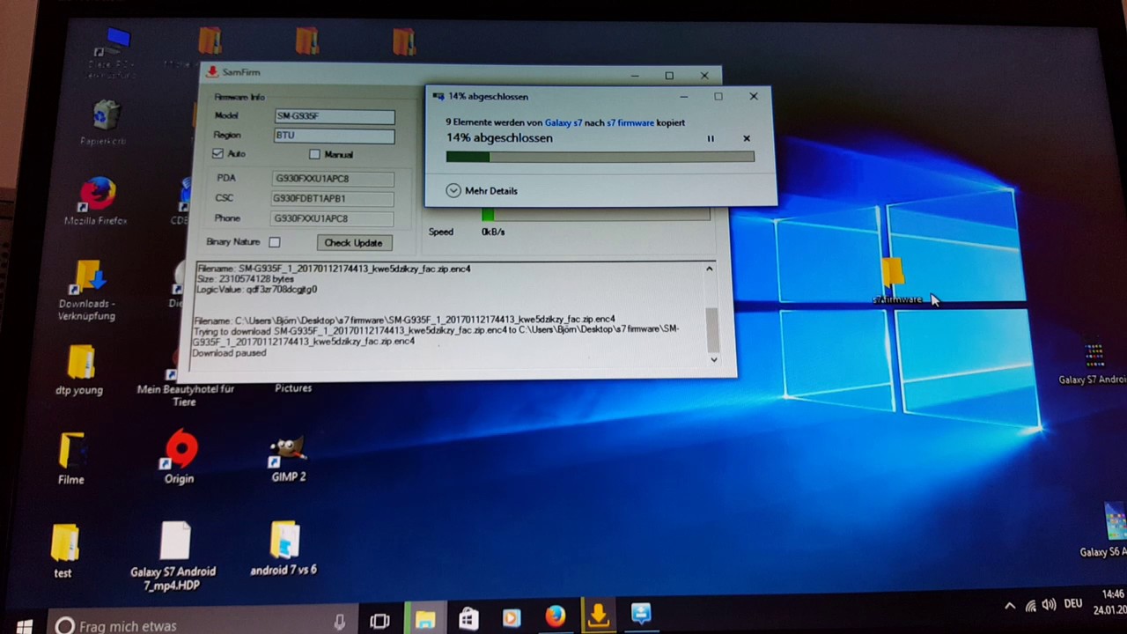Select the s7 firmware folder on desktop
This screenshot has height=634, width=1127.
coord(895,282)
